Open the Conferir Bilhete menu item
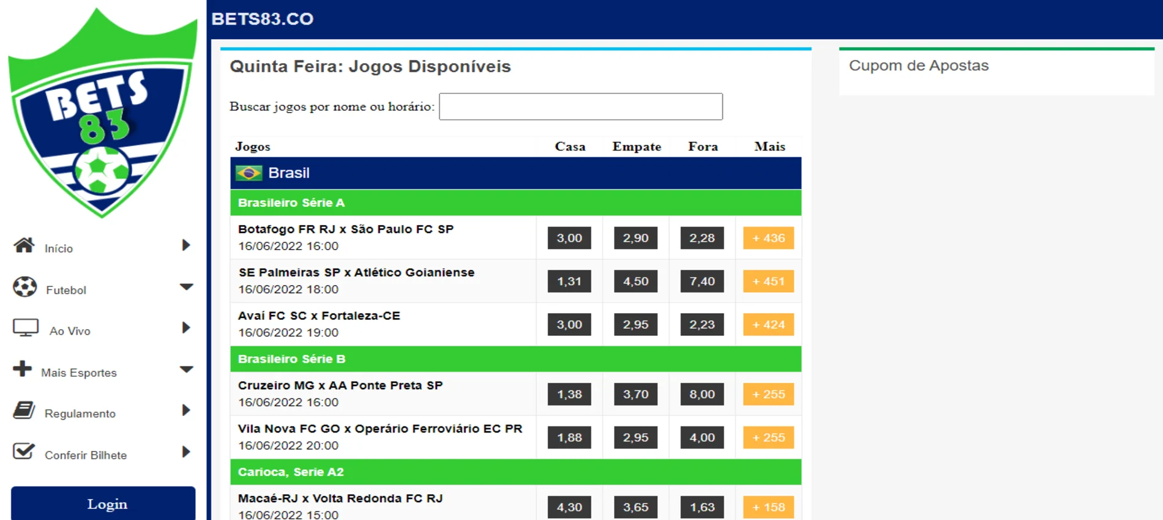This screenshot has width=1163, height=520. pos(86,455)
